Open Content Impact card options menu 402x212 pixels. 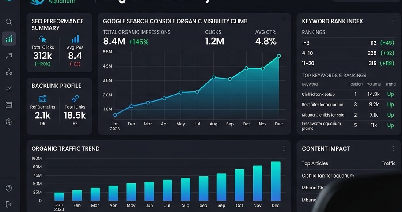(394, 148)
